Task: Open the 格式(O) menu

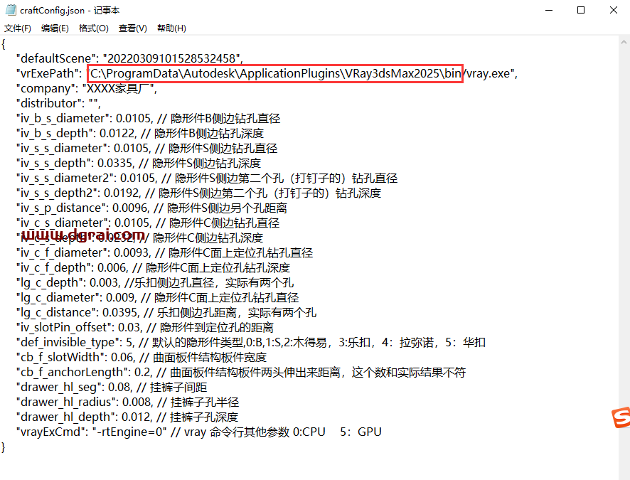Action: (94, 28)
